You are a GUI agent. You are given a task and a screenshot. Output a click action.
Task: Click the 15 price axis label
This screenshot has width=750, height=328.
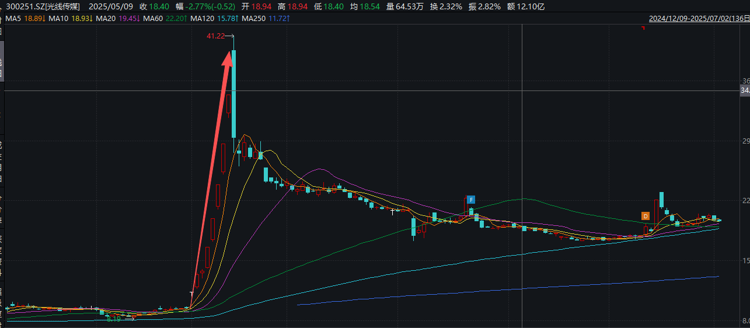coord(745,261)
